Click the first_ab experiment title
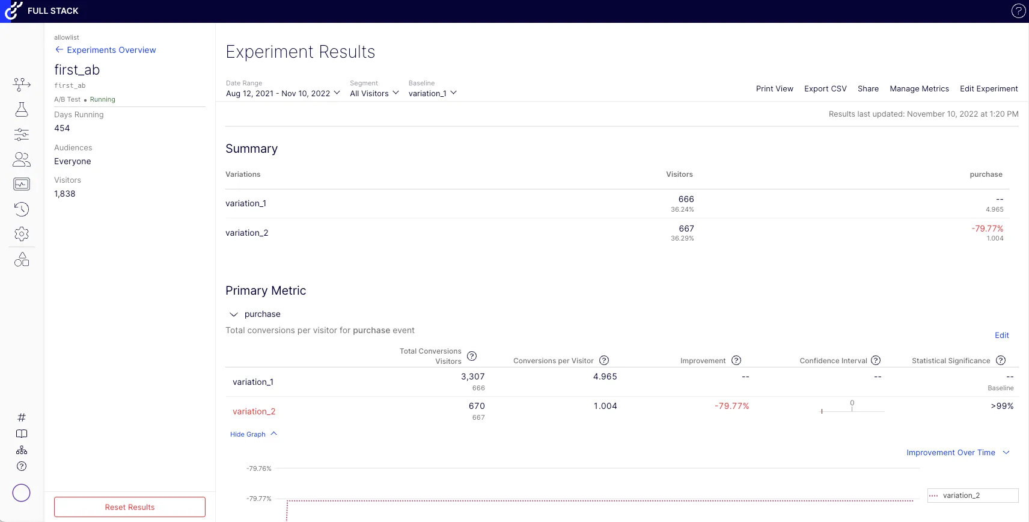The width and height of the screenshot is (1029, 522). coord(77,70)
